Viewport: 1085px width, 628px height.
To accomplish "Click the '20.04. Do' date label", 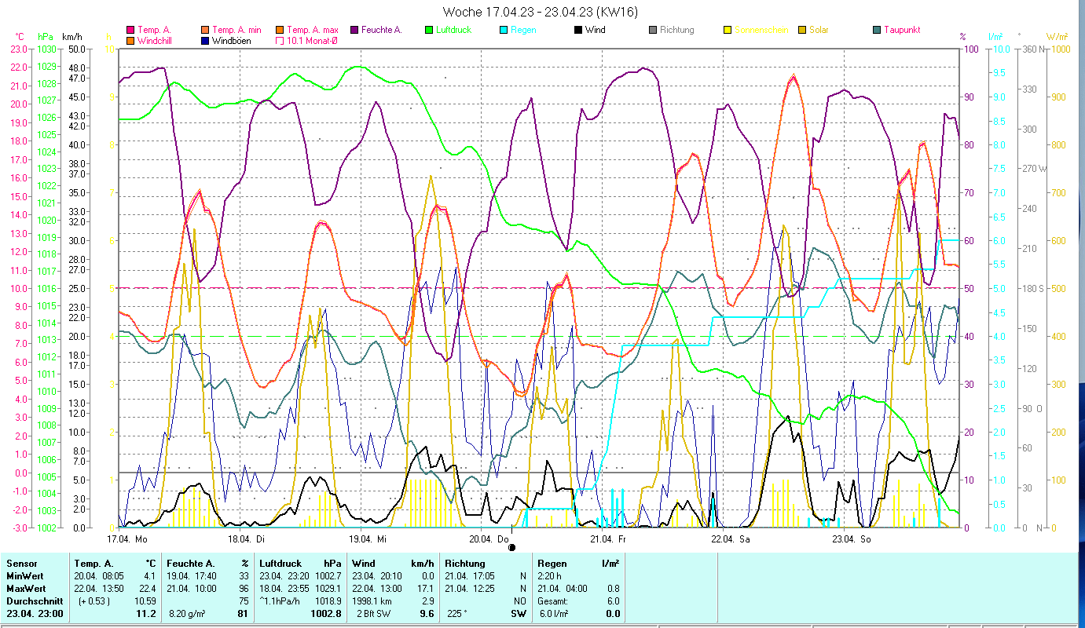I will pyautogui.click(x=489, y=539).
